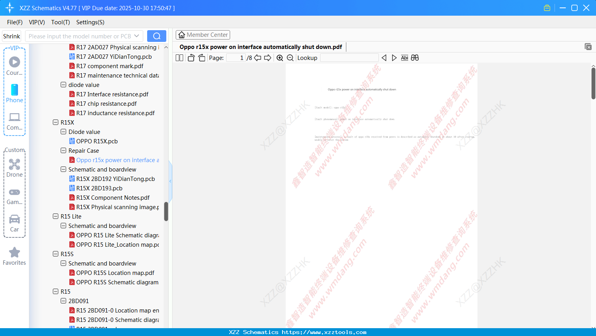The width and height of the screenshot is (596, 336).
Task: Toggle the Abi match-case option
Action: 405,58
